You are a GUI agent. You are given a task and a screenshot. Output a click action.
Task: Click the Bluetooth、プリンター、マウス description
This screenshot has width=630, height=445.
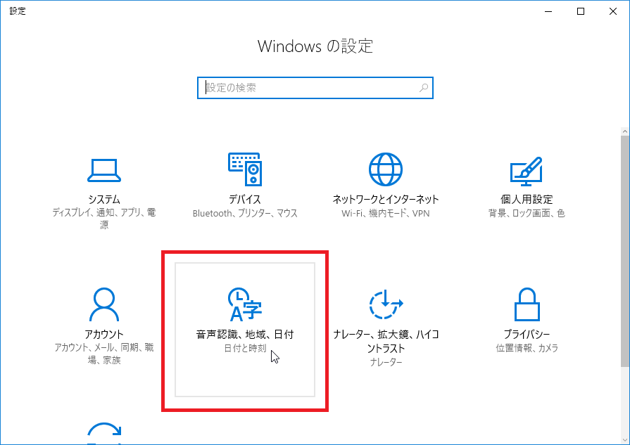pos(245,213)
